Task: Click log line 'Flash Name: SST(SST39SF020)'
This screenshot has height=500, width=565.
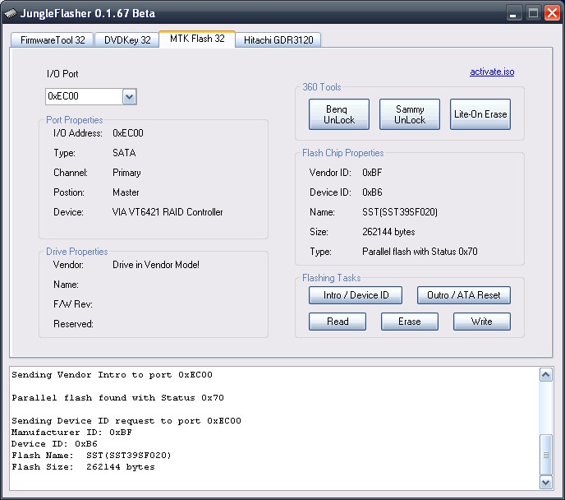Action: click(x=91, y=456)
